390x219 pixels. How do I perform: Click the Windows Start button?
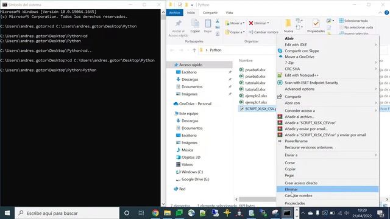coord(7,213)
